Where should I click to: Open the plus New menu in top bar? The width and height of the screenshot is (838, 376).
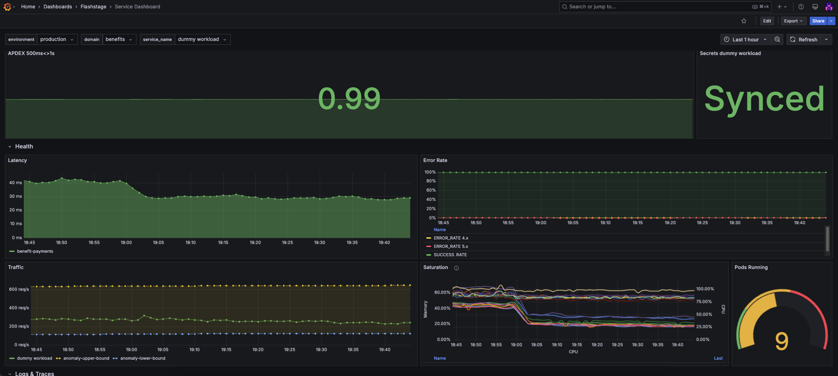782,7
